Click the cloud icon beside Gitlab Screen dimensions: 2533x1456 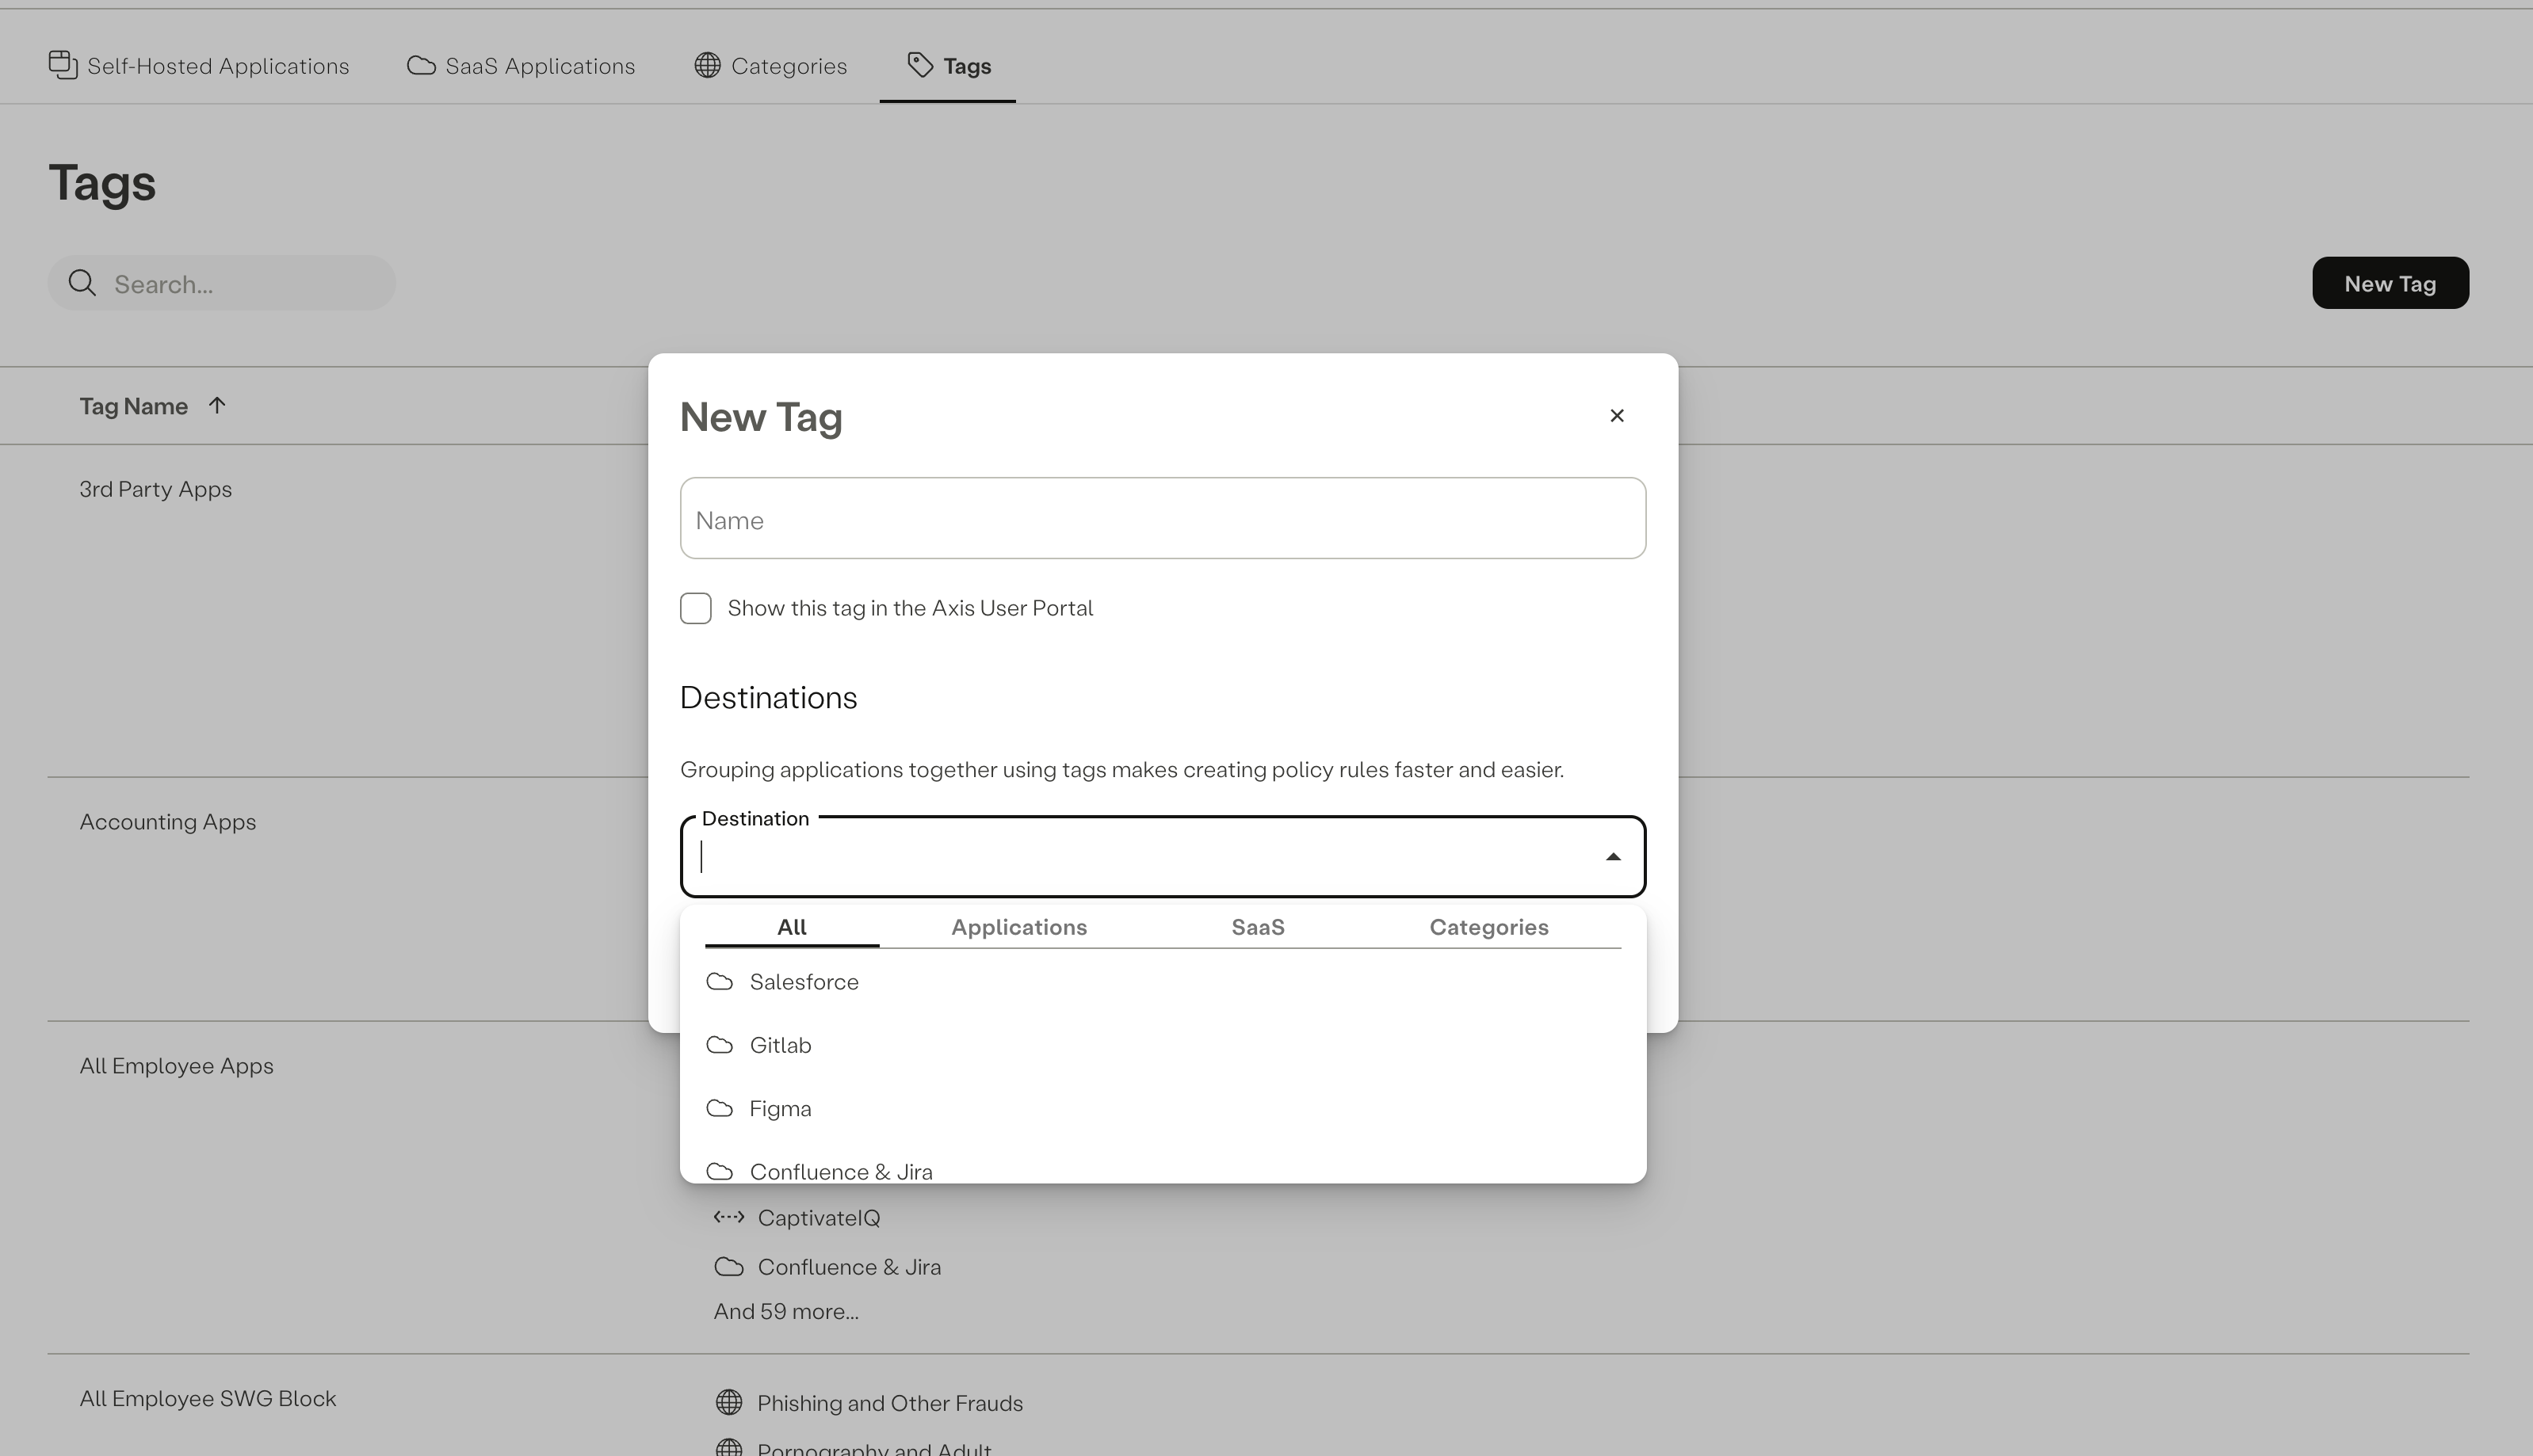click(720, 1045)
